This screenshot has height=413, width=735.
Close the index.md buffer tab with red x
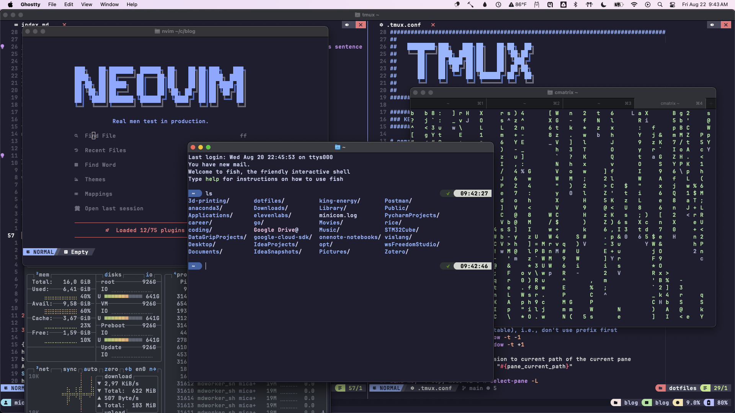click(x=64, y=24)
